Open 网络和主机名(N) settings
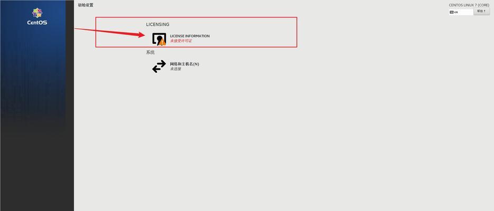Screen dimensions: 494x211 (184, 64)
